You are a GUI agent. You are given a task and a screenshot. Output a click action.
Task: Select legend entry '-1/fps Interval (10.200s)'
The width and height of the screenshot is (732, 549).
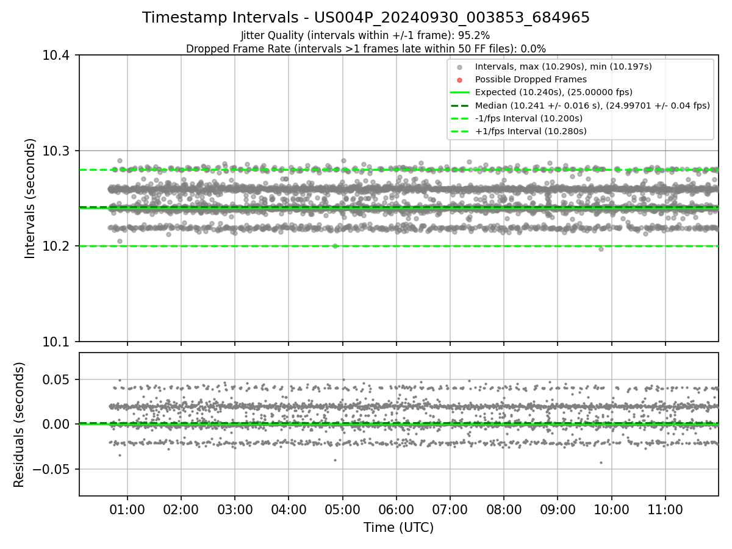click(x=529, y=118)
